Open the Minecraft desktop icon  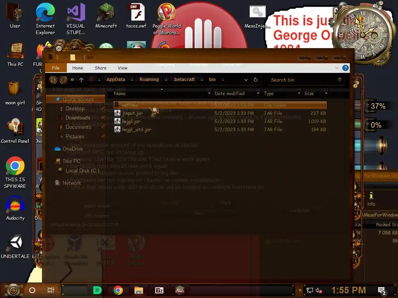coord(106,16)
